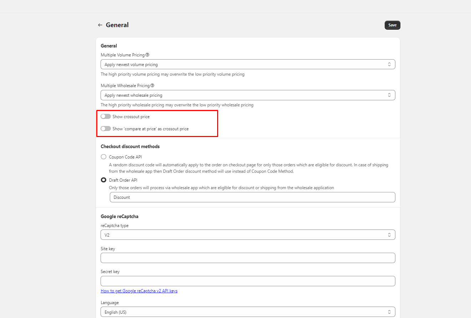This screenshot has height=318, width=471.
Task: Select the Draft Order API radio button
Action: pyautogui.click(x=103, y=180)
